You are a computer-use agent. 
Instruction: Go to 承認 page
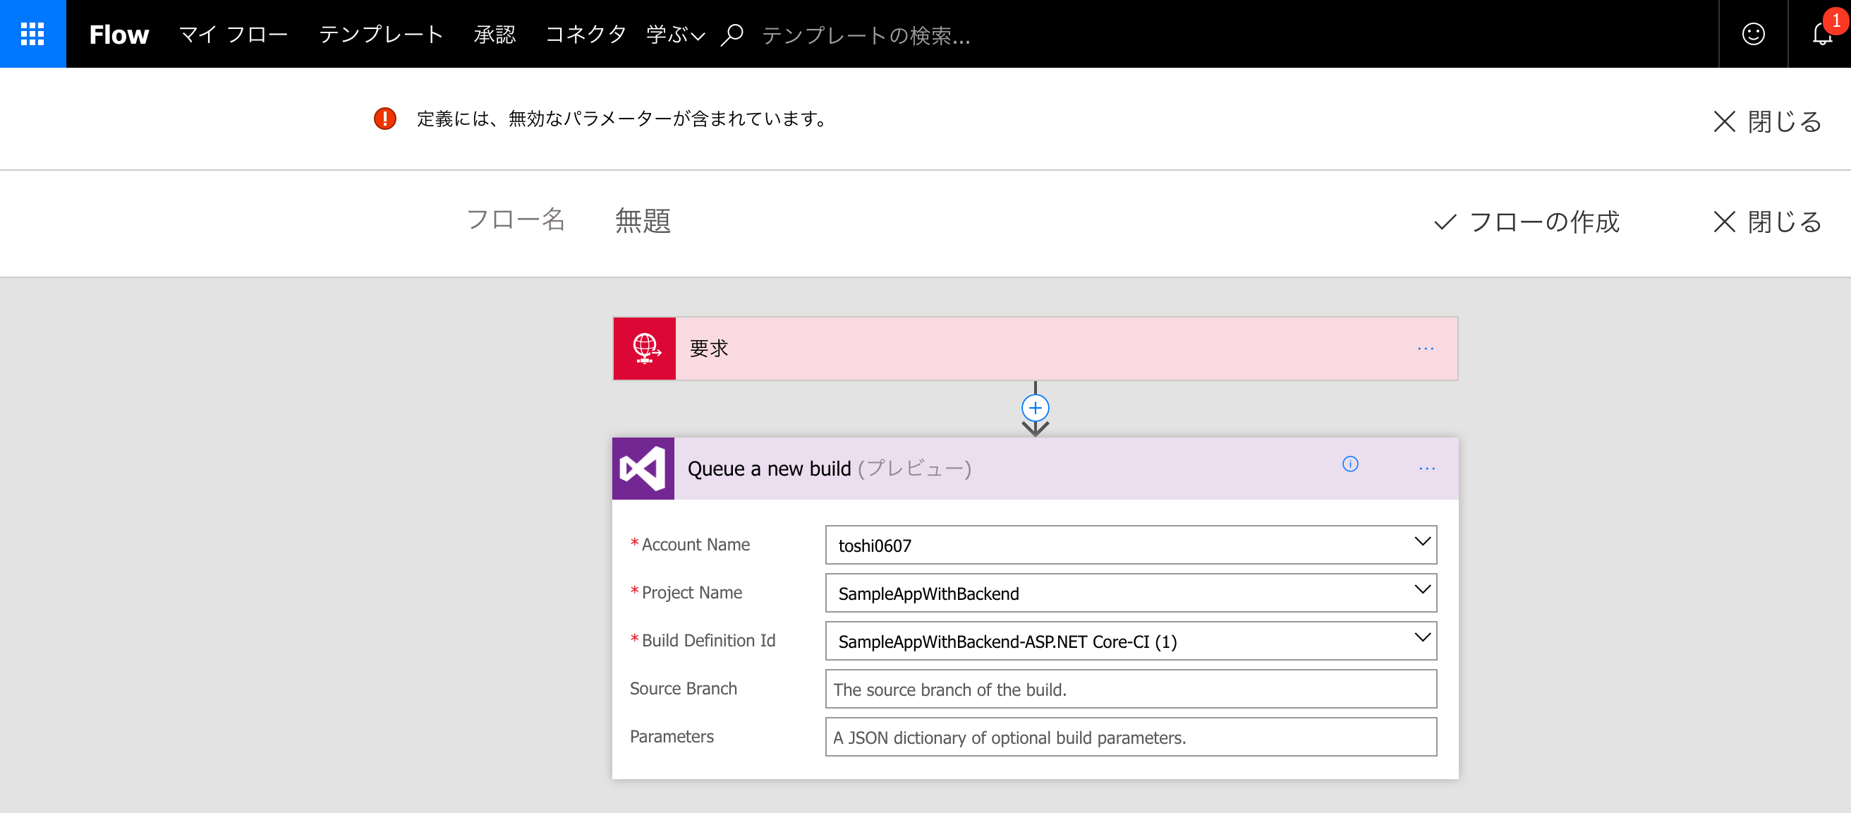tap(494, 35)
